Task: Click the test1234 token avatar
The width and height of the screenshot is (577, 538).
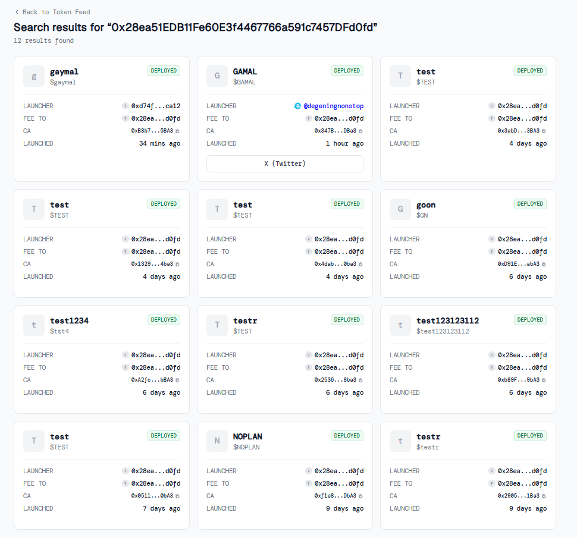Action: click(34, 325)
